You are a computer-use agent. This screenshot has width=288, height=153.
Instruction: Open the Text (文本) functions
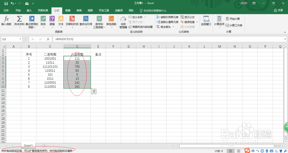(x=61, y=22)
